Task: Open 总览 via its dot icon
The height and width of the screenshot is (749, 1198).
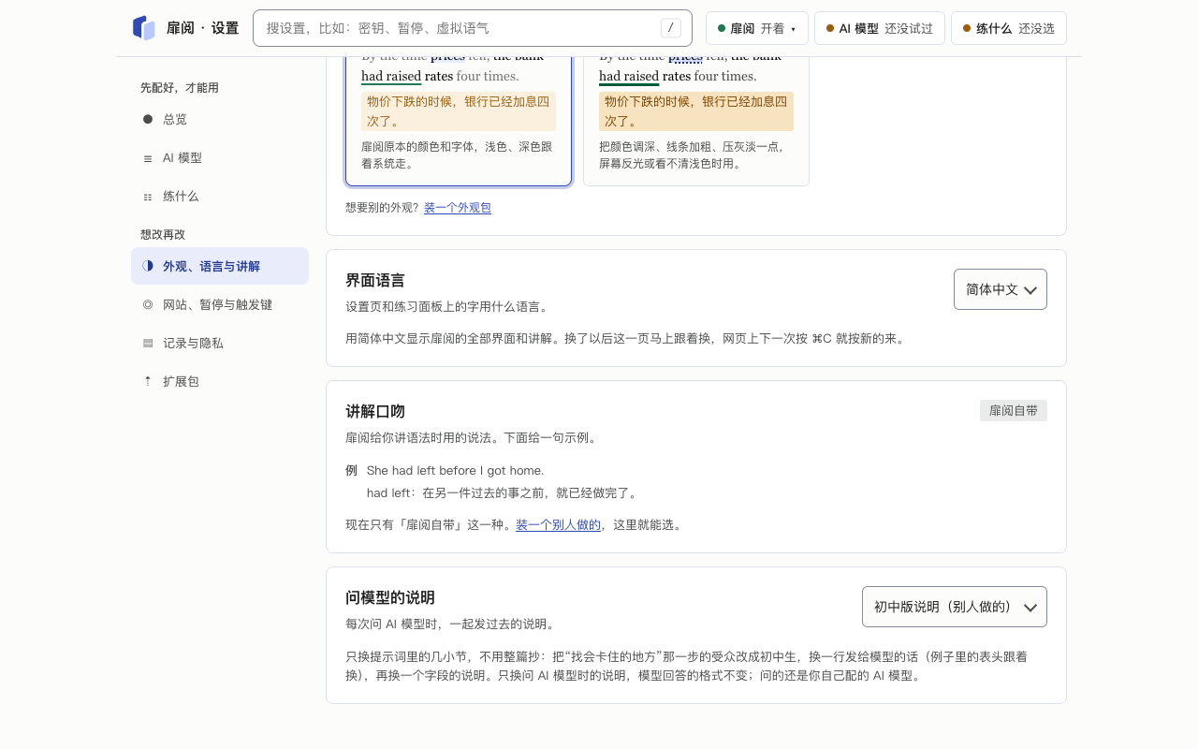Action: pyautogui.click(x=148, y=119)
